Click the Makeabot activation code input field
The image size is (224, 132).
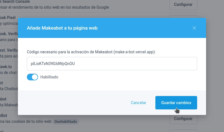pos(112,64)
